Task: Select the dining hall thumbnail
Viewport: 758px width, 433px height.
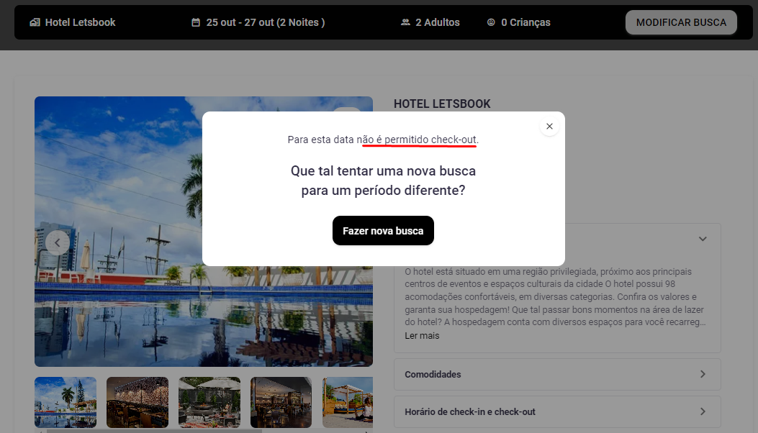Action: [281, 402]
